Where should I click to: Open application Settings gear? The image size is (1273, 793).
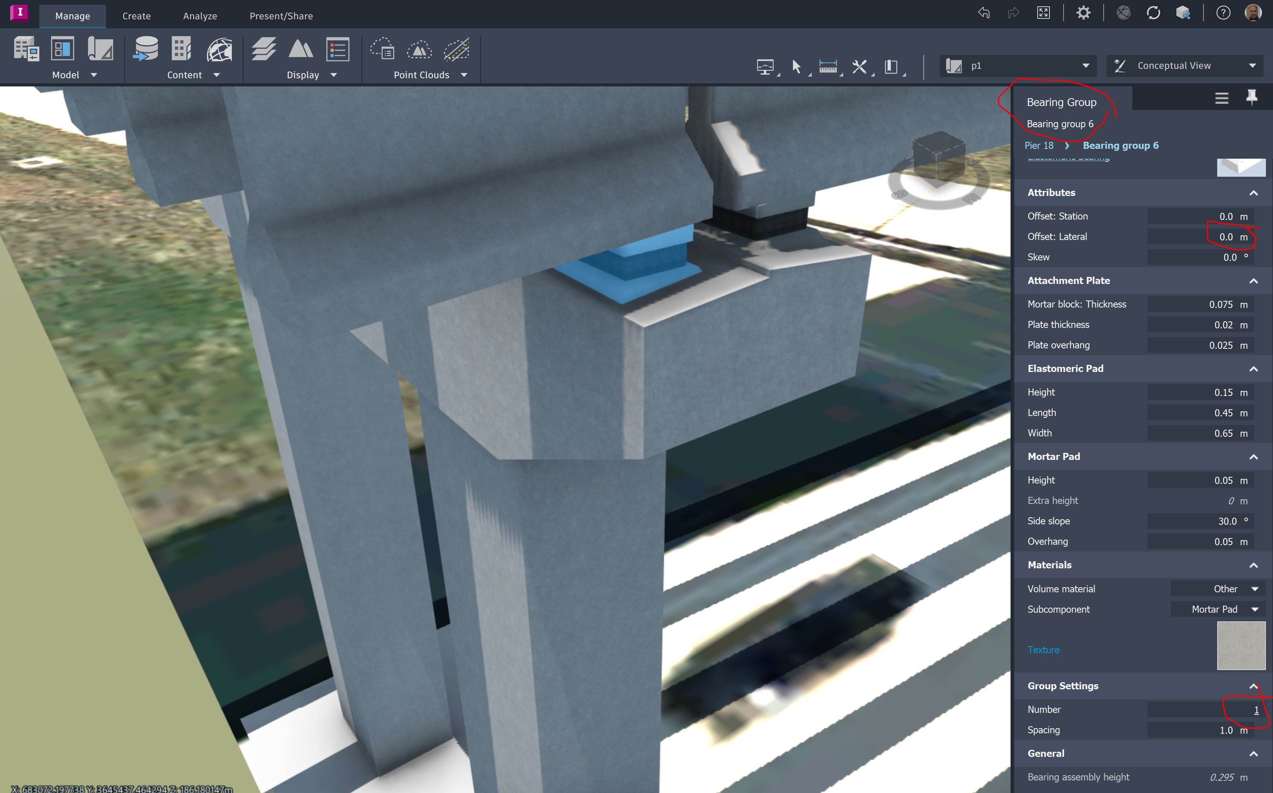pyautogui.click(x=1083, y=13)
